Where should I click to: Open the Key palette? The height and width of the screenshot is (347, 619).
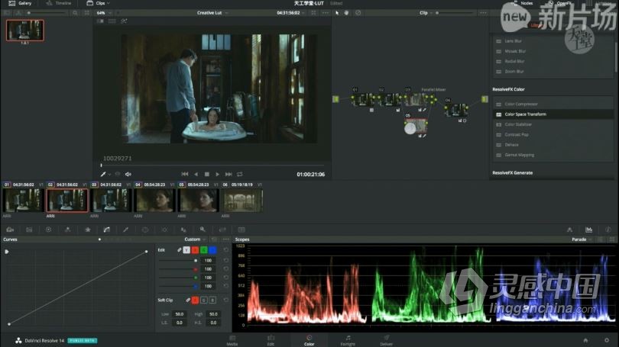(x=203, y=230)
